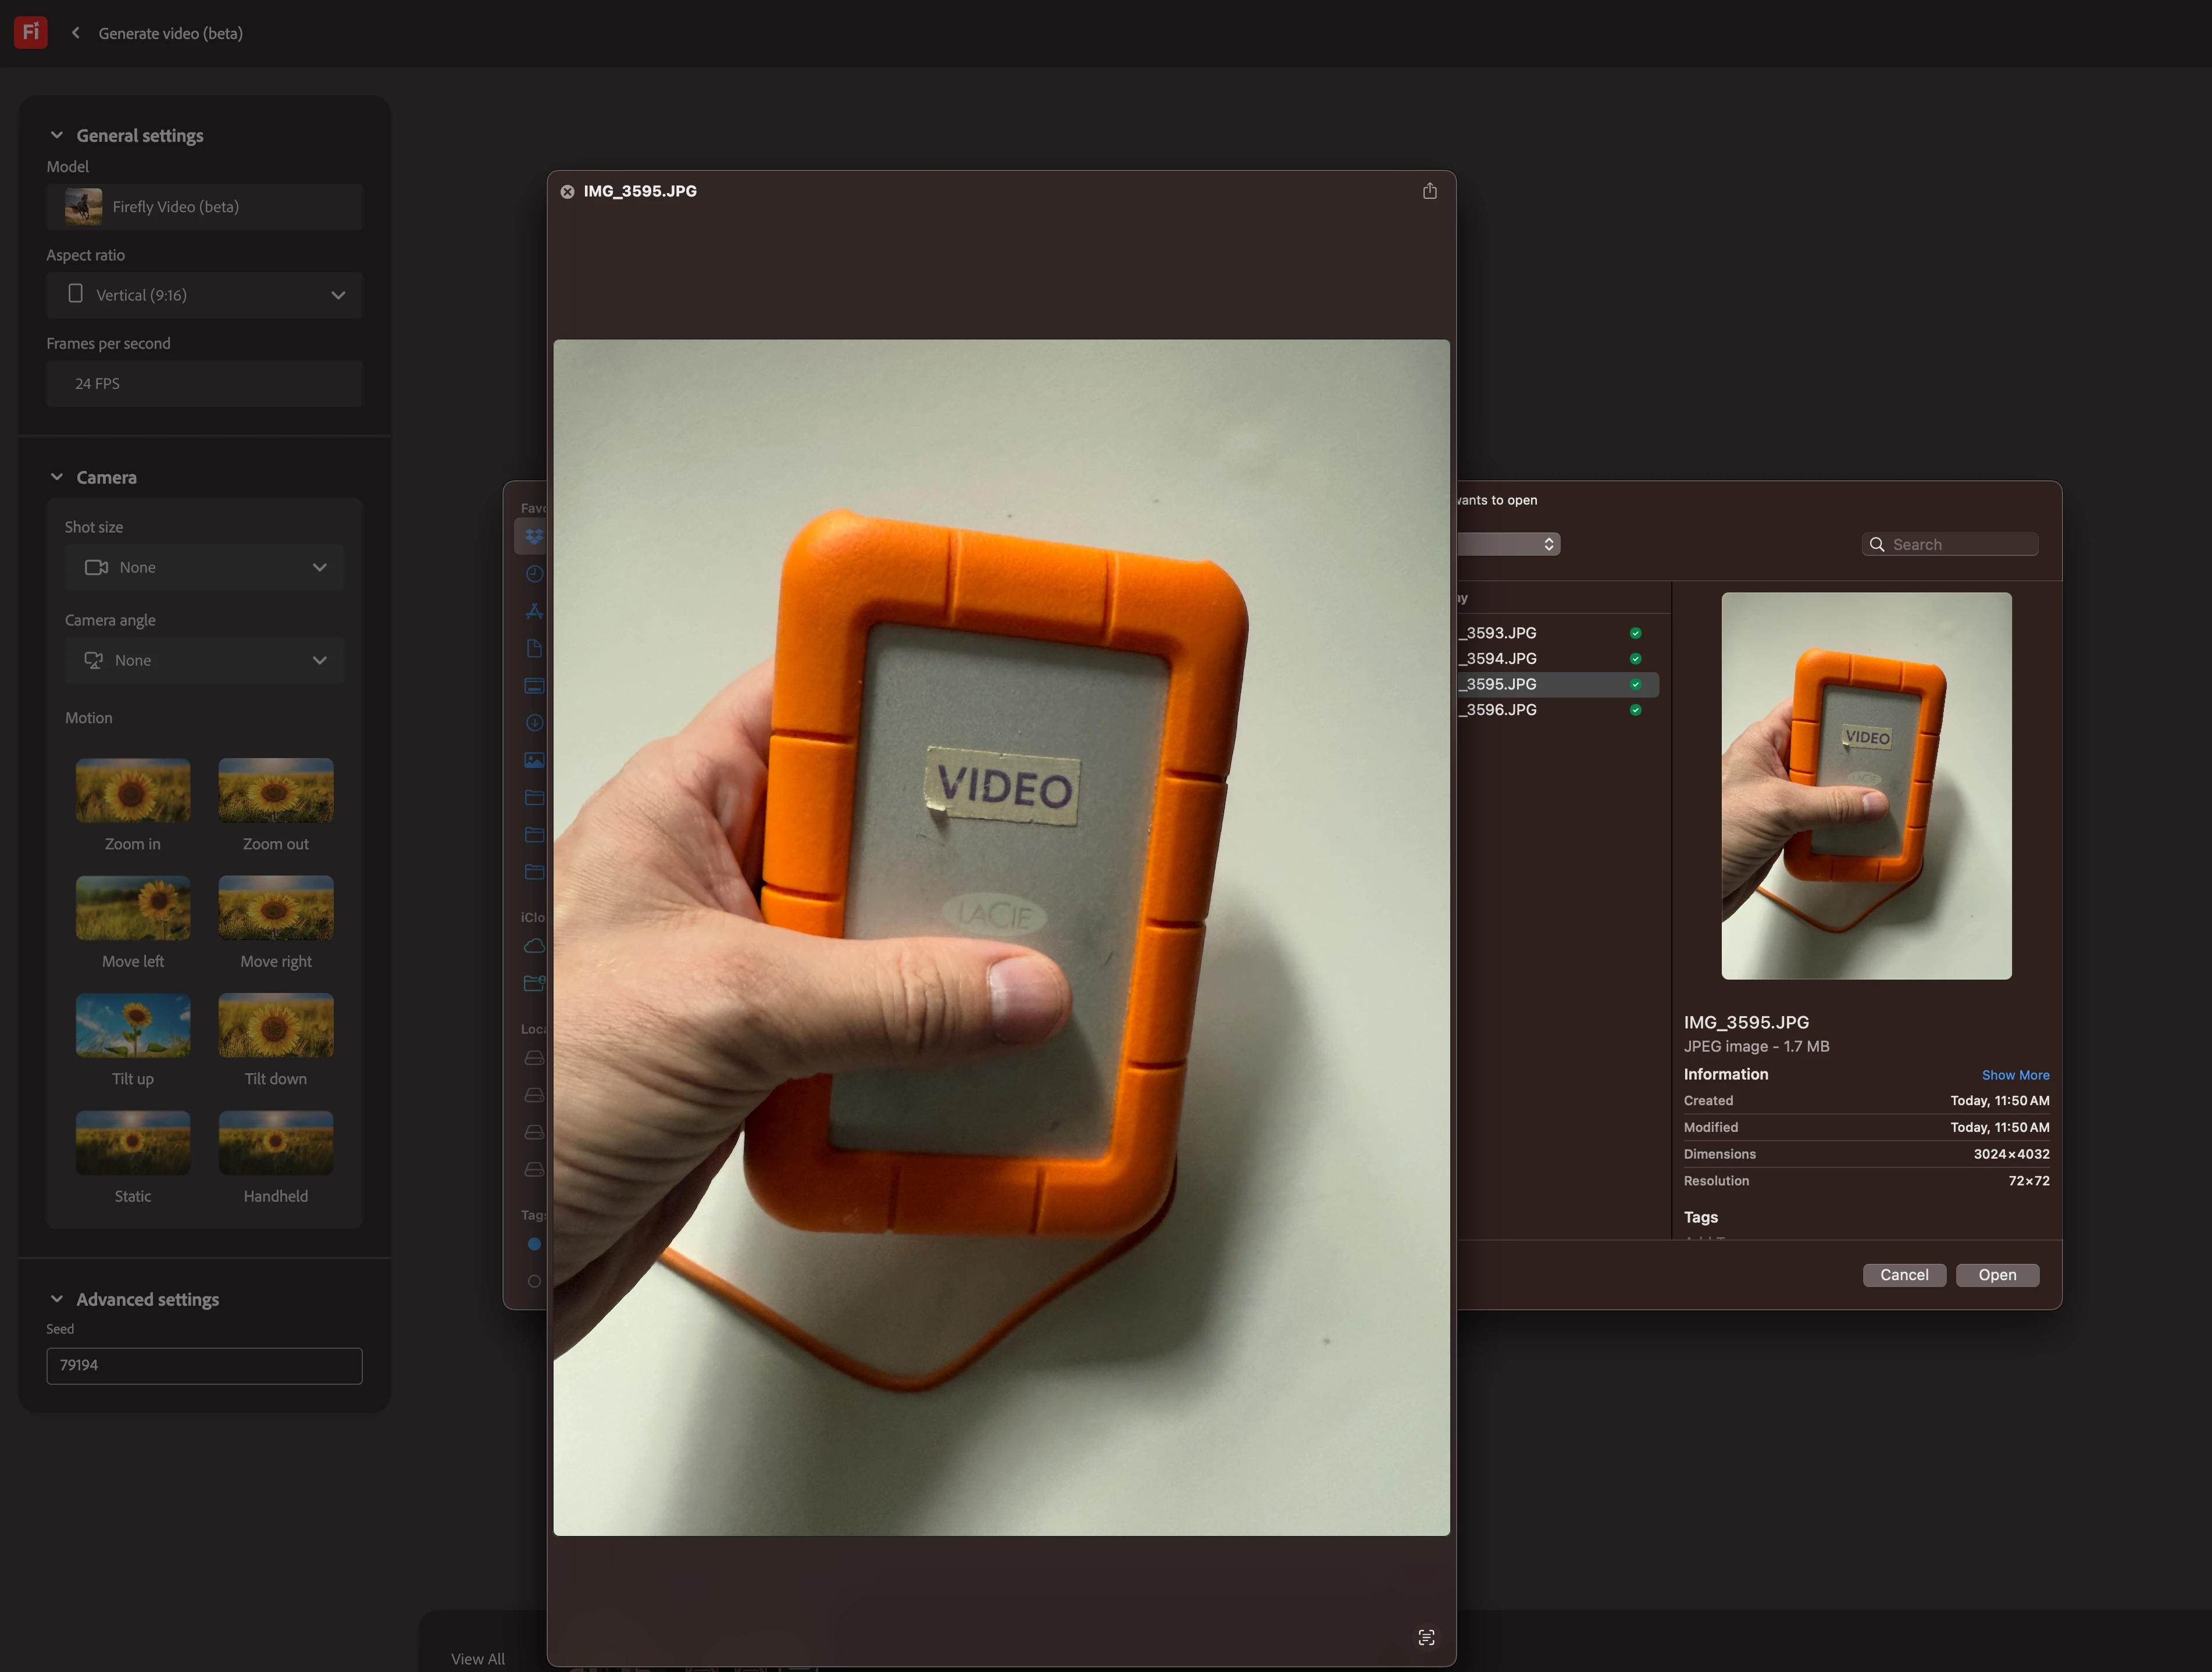This screenshot has height=1672, width=2212.
Task: Open Dropbox in the file dialog sidebar
Action: click(x=534, y=536)
